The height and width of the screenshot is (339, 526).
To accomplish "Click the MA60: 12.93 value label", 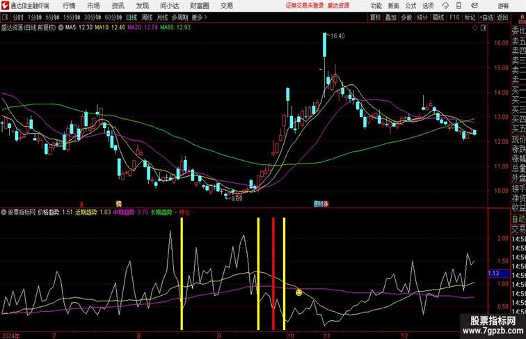I will tap(175, 28).
